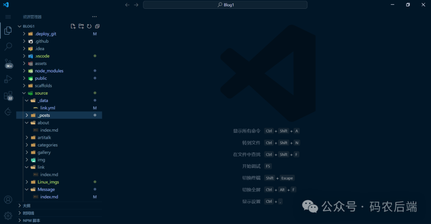Expand the 时间线 timeline section

click(20, 213)
